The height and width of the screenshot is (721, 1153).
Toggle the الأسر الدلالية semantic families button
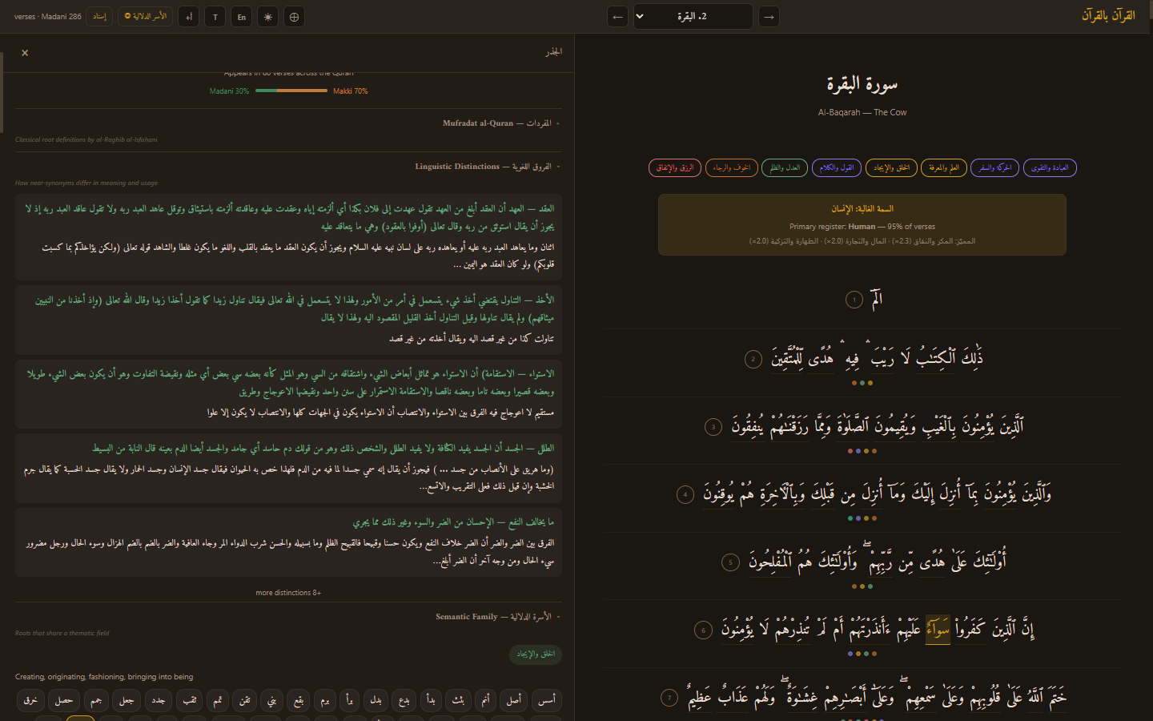[x=145, y=16]
